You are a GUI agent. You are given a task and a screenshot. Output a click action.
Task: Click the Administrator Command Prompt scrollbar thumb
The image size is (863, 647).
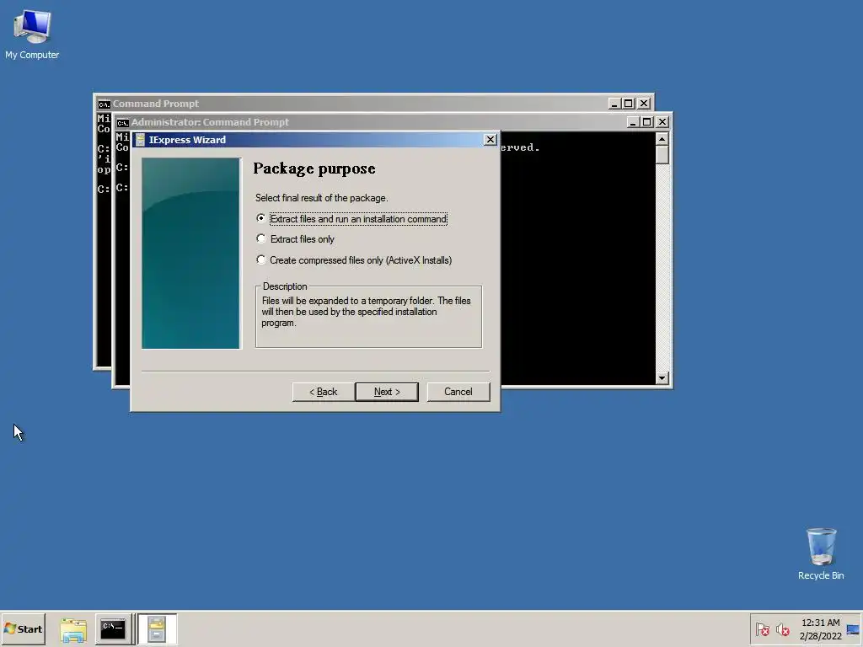pyautogui.click(x=662, y=155)
